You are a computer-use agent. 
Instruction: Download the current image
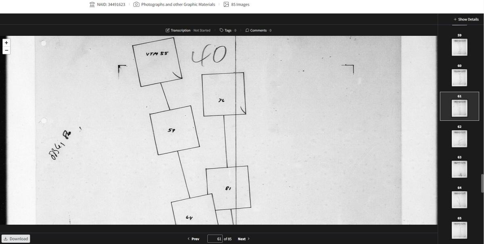[16, 239]
